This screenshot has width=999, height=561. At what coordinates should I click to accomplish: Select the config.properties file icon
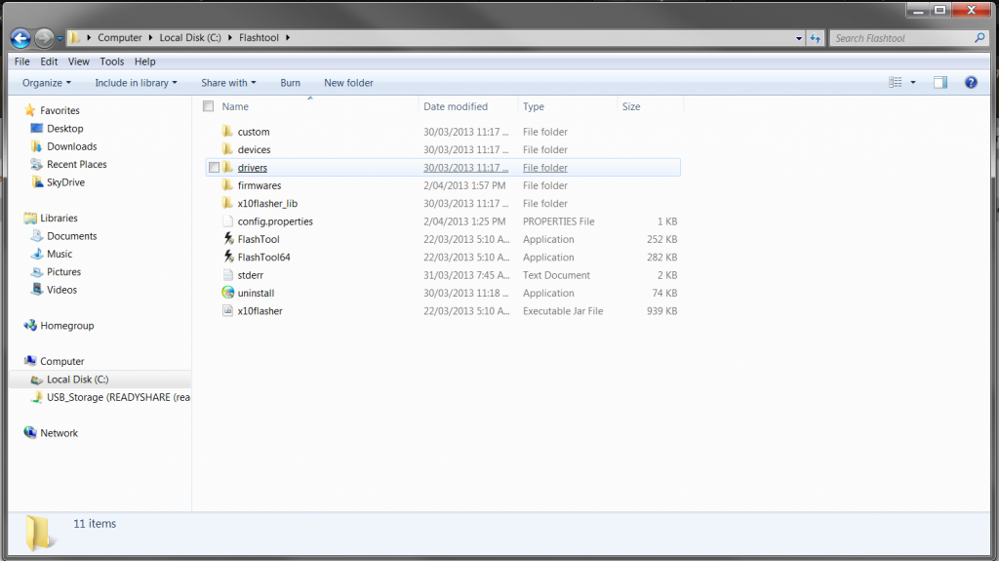coord(227,221)
